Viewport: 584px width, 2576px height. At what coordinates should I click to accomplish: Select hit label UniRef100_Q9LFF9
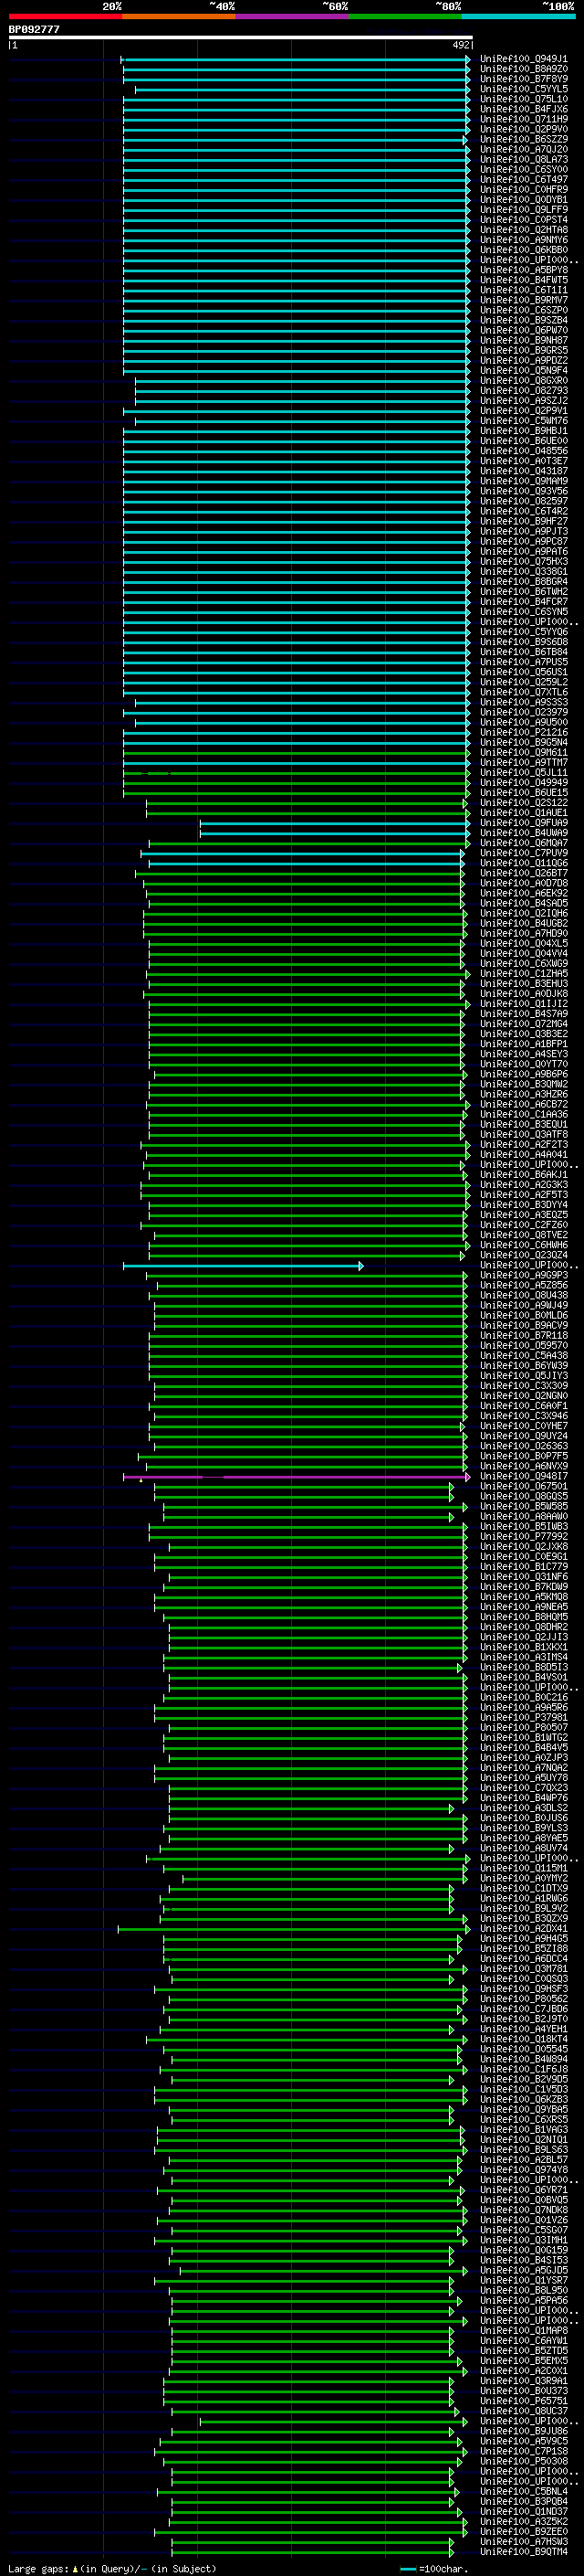(x=524, y=210)
